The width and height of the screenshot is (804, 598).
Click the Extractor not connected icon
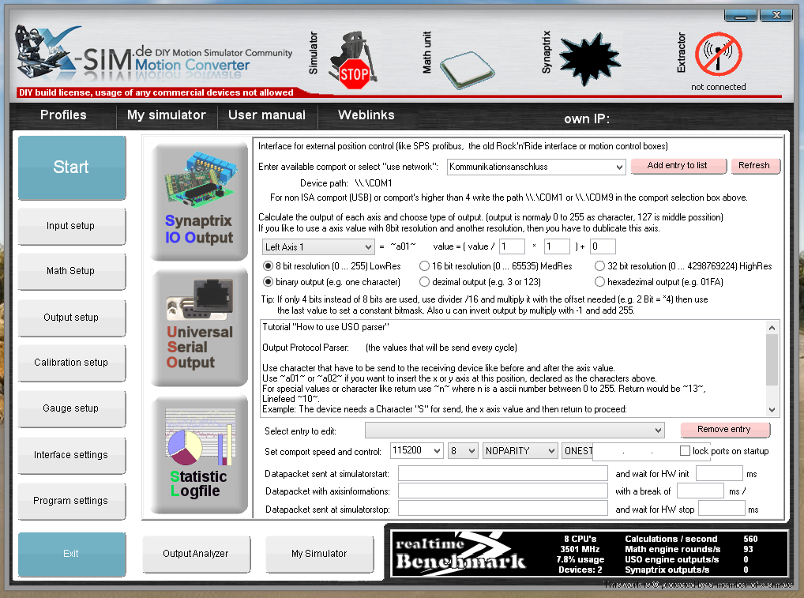coord(718,57)
